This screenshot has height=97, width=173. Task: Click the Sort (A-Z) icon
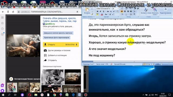pyautogui.click(x=131, y=14)
